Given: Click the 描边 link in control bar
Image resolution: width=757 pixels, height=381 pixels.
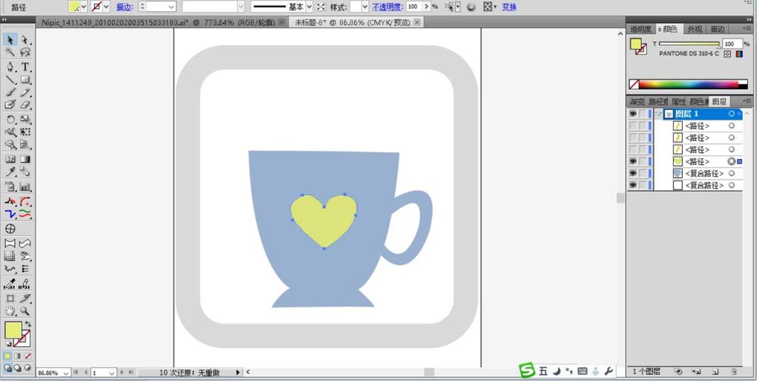Looking at the screenshot, I should [124, 7].
